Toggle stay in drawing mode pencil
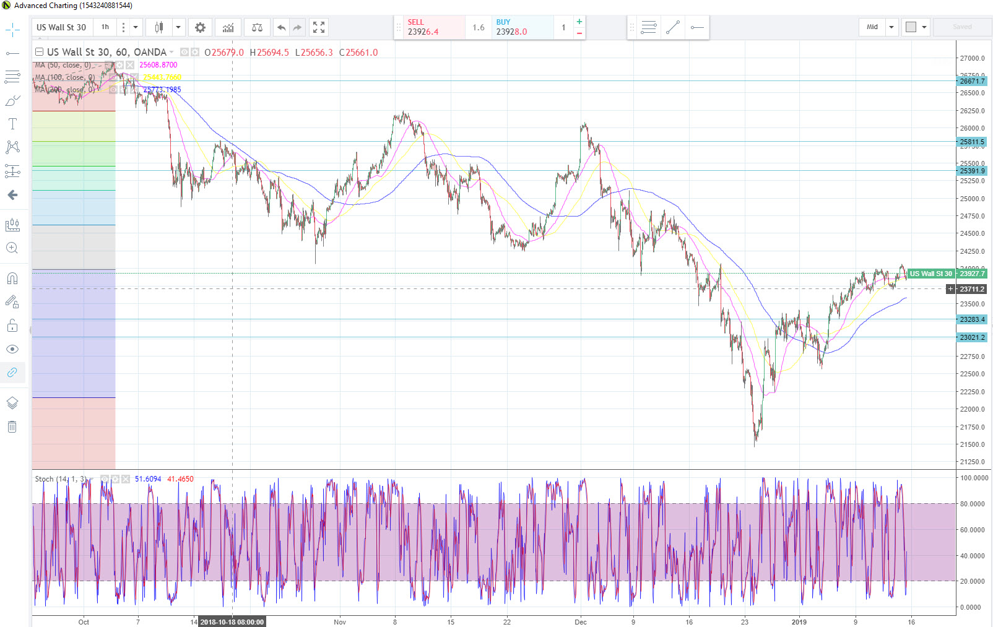Viewport: 993px width, 627px height. [12, 302]
